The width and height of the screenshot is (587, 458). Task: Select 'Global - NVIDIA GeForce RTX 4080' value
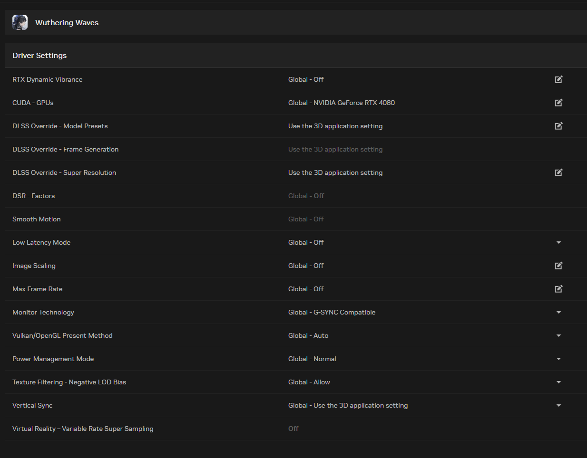point(342,103)
